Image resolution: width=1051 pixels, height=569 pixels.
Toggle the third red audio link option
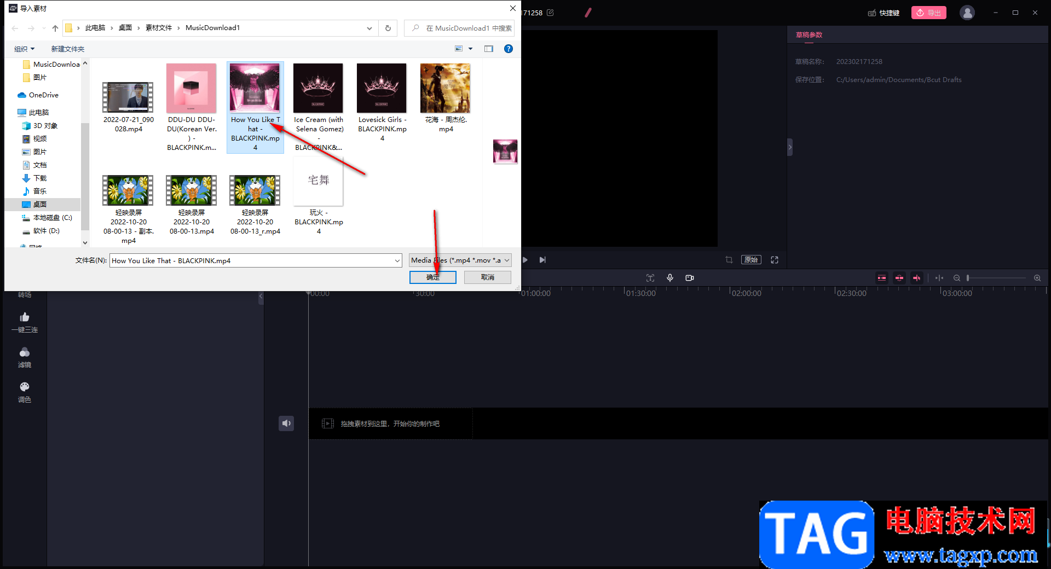click(917, 278)
